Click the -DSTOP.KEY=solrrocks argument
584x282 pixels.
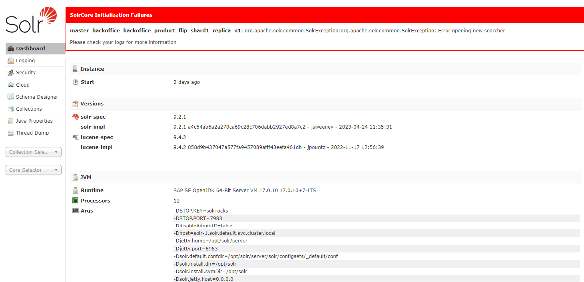click(x=201, y=211)
